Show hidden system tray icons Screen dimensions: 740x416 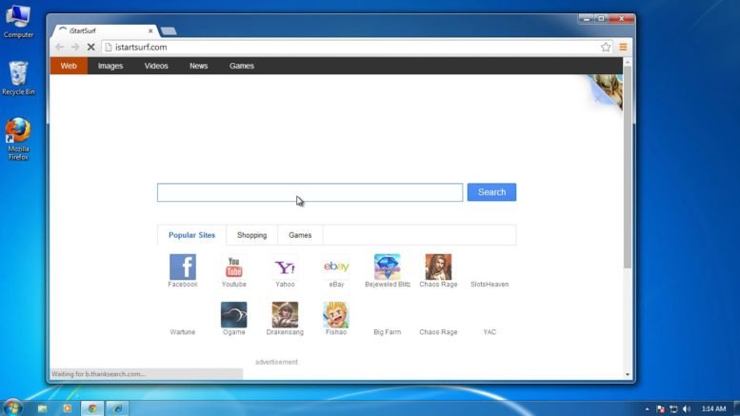pos(647,409)
